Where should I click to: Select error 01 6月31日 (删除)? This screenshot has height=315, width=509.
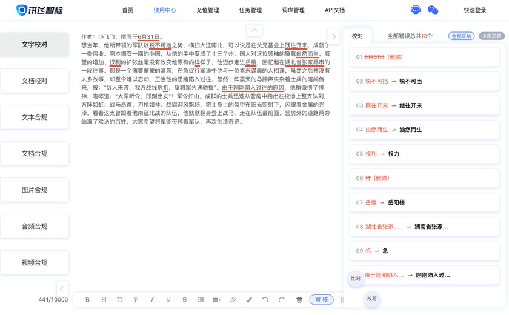[x=424, y=57]
